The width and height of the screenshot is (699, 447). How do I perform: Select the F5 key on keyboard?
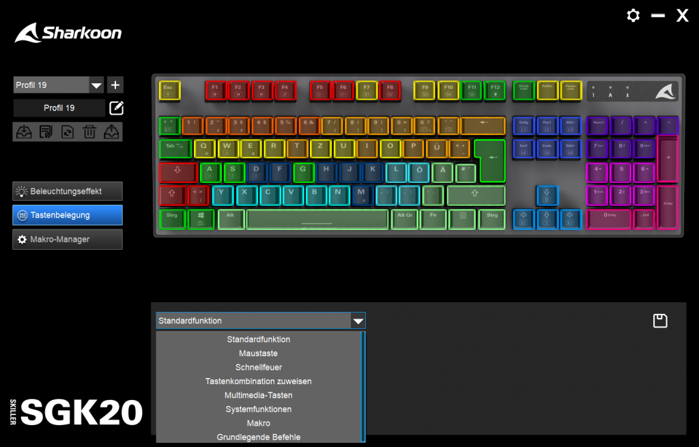(x=320, y=91)
